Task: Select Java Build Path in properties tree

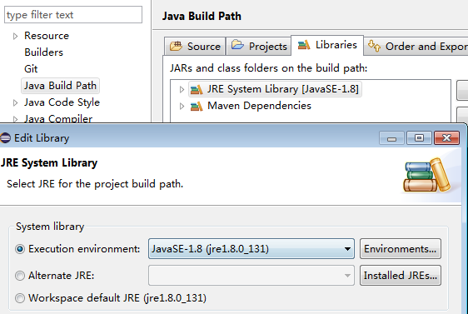Action: pyautogui.click(x=60, y=86)
